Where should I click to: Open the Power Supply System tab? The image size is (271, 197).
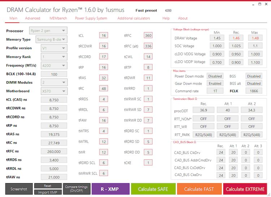click(91, 18)
